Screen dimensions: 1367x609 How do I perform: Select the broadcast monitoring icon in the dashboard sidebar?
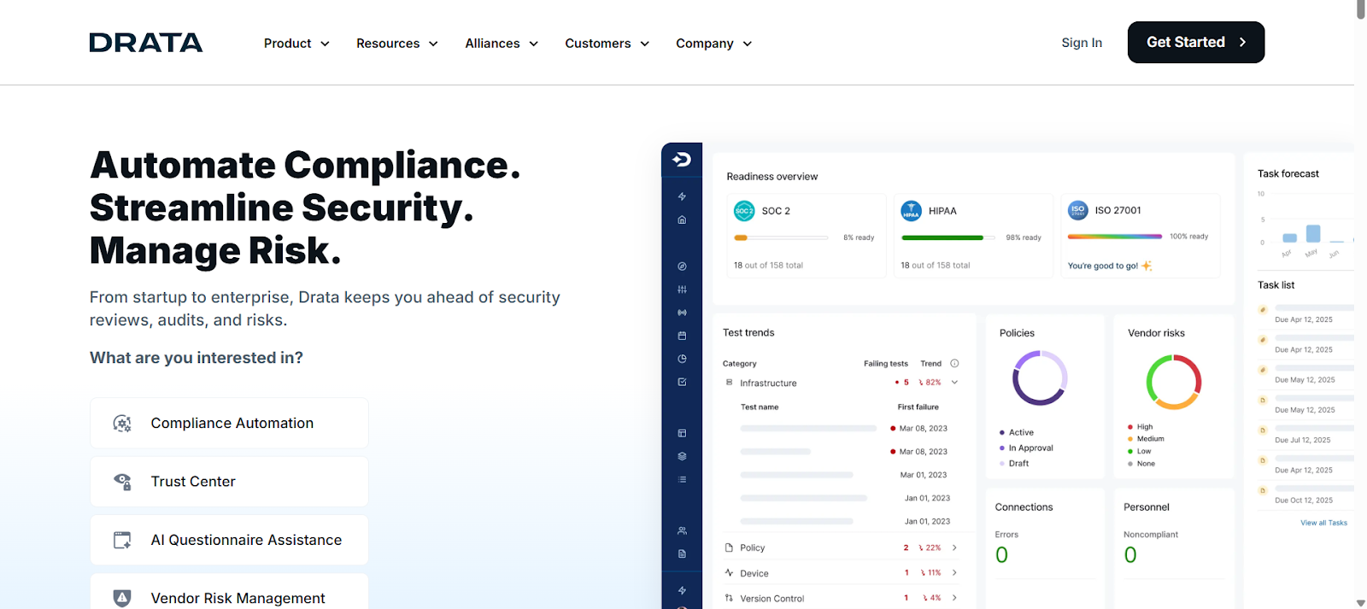682,313
